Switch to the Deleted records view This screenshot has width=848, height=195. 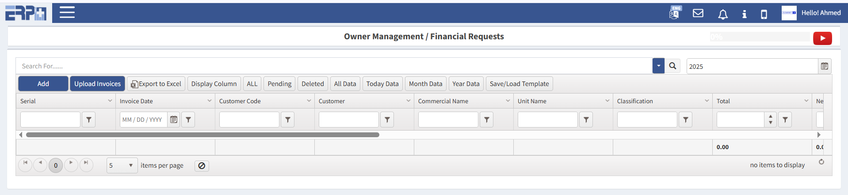[x=313, y=84]
